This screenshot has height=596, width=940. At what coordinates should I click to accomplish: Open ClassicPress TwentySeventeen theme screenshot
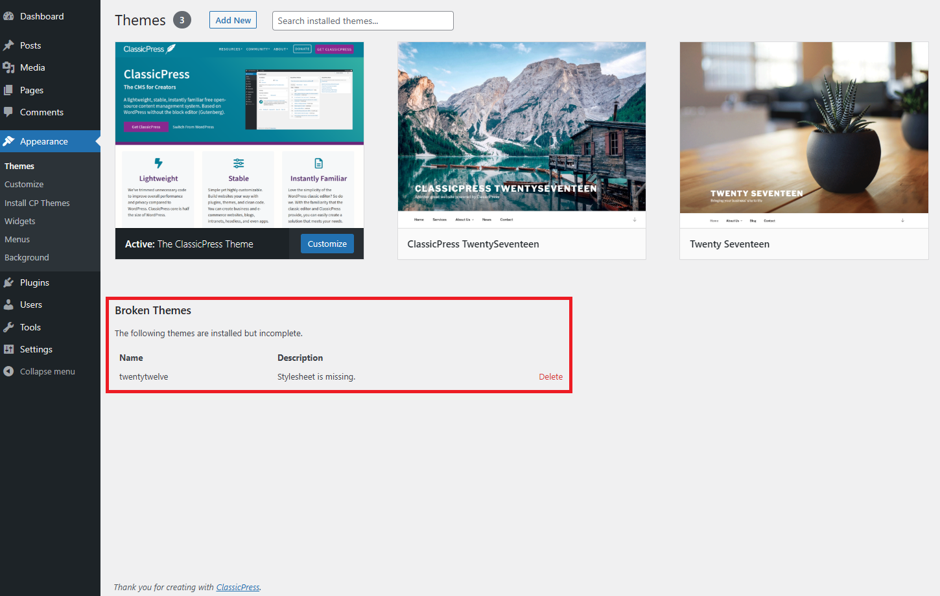521,135
